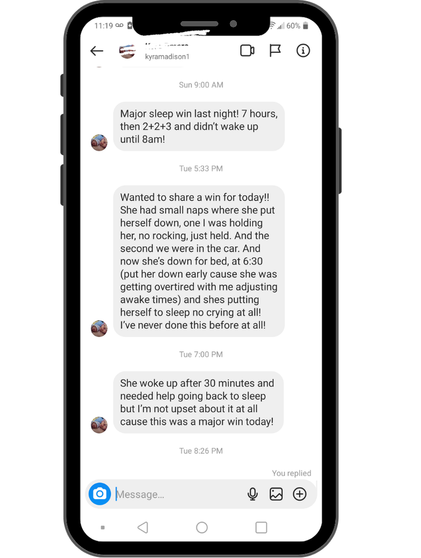The image size is (421, 558).
Task: Open the blue camera button
Action: [x=99, y=493]
